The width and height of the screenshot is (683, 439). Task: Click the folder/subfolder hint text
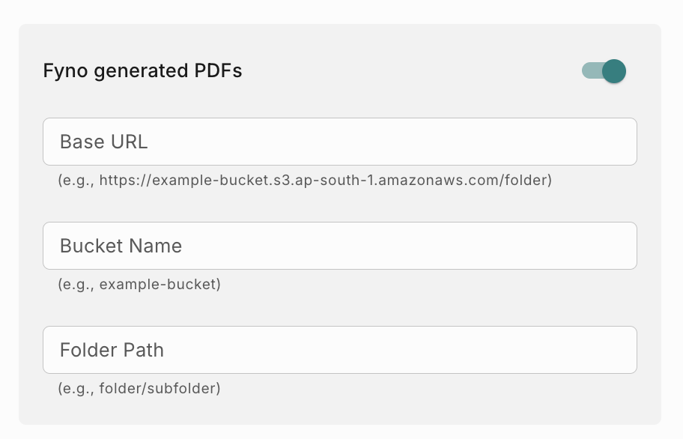tap(139, 389)
